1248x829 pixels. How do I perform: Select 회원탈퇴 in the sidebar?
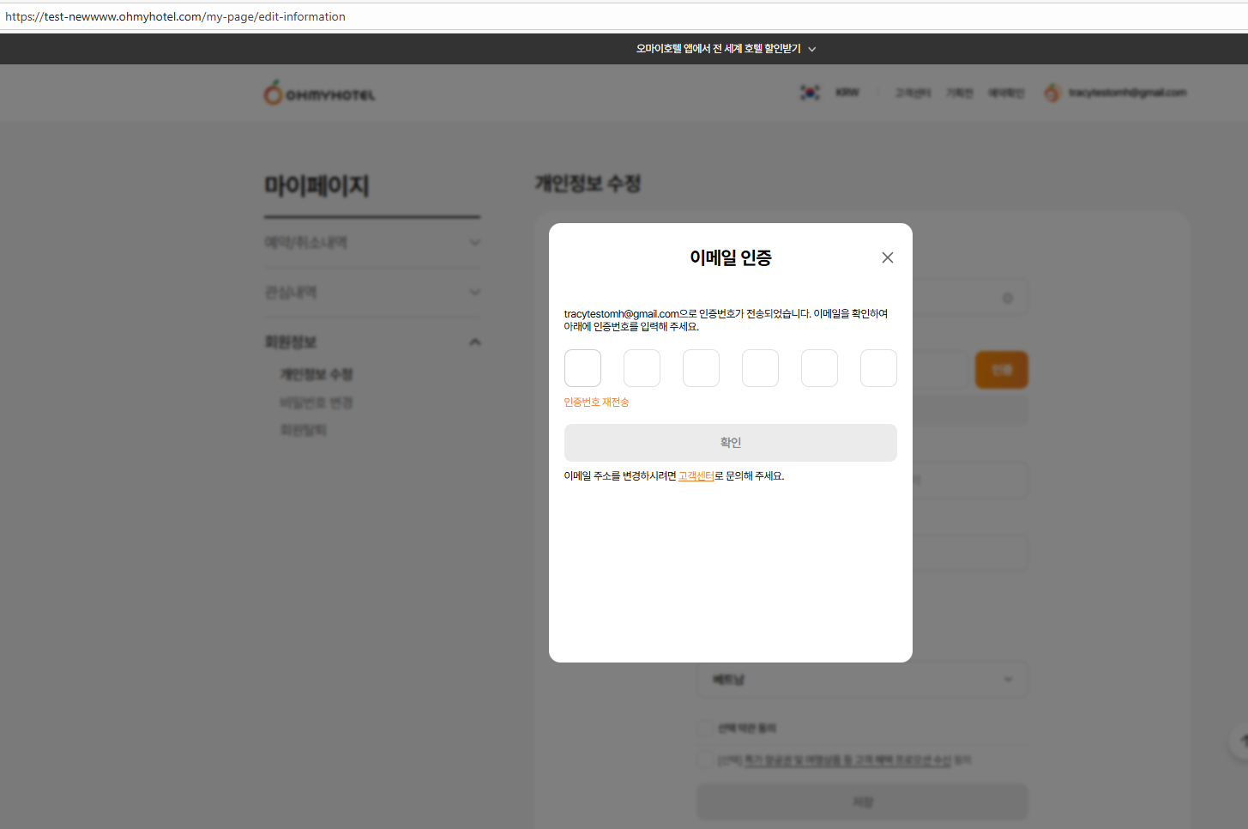303,430
